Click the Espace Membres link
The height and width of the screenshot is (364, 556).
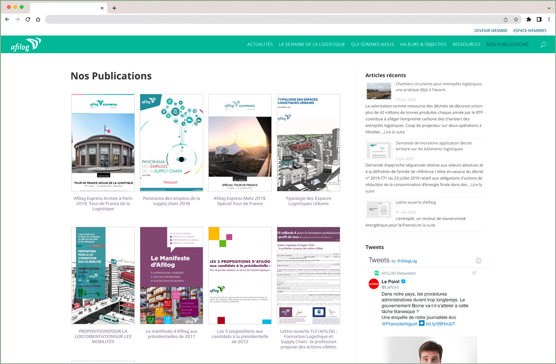coord(530,30)
